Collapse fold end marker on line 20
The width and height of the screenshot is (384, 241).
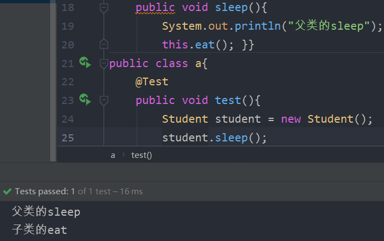point(104,44)
